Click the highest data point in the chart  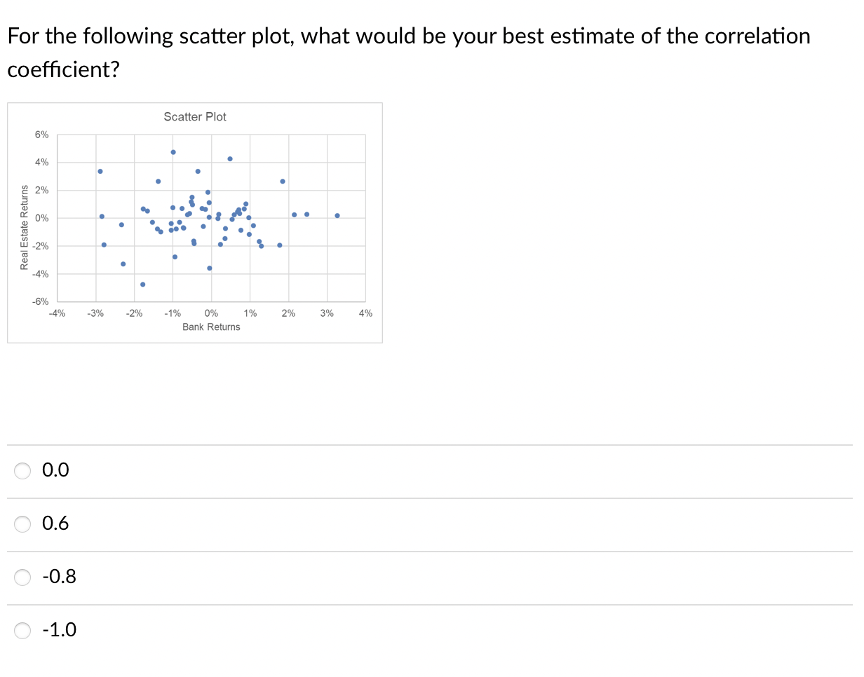(x=173, y=152)
